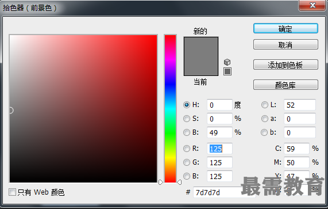Image resolution: width=328 pixels, height=209 pixels.
Task: Click the vertical hue spectrum slider
Action: point(170,109)
